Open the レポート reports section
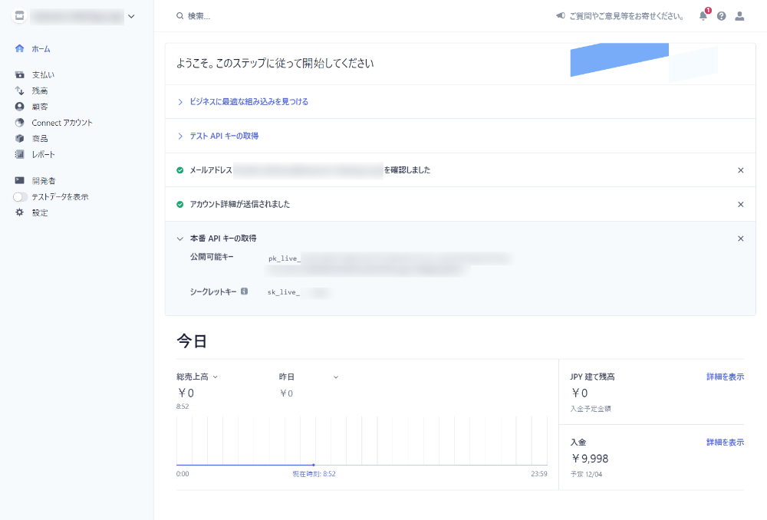The height and width of the screenshot is (520, 767). (44, 155)
